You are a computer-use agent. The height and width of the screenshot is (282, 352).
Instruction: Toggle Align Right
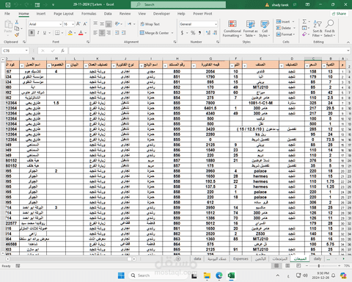(x=109, y=33)
